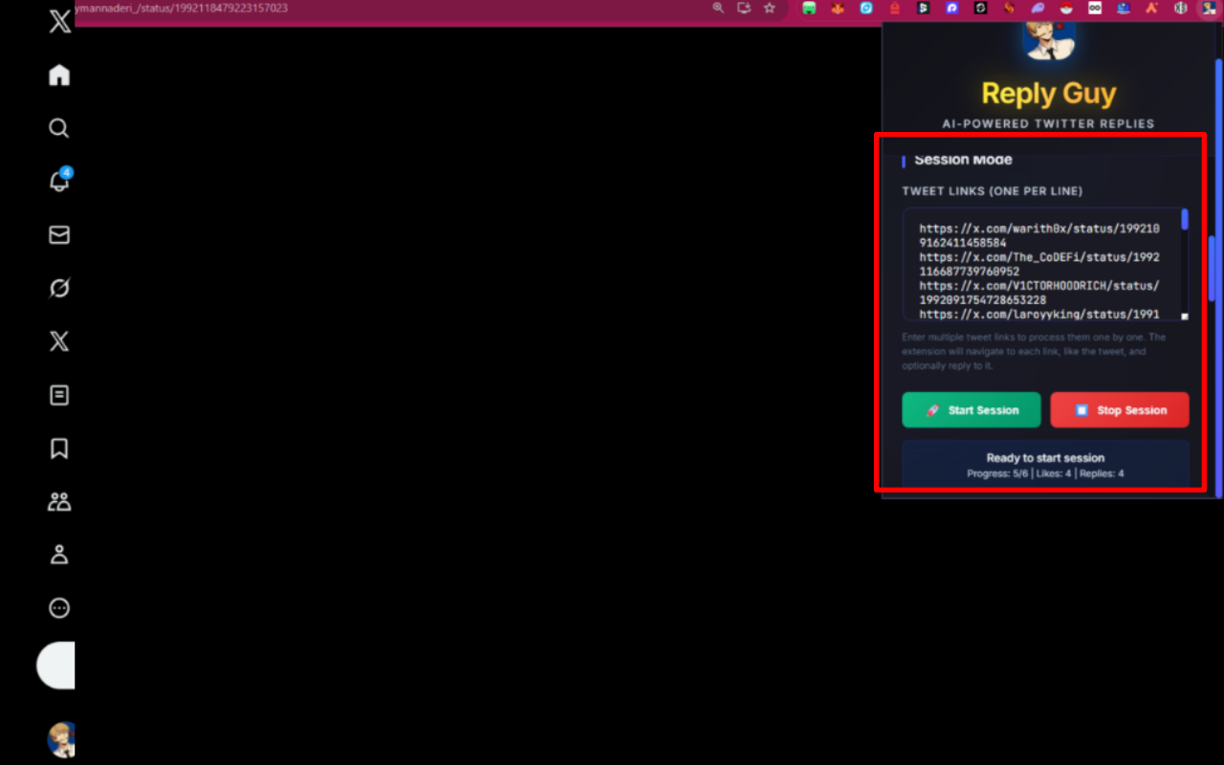Viewport: 1224px width, 765px height.
Task: Click the warith0x tweet link line
Action: pos(1039,236)
